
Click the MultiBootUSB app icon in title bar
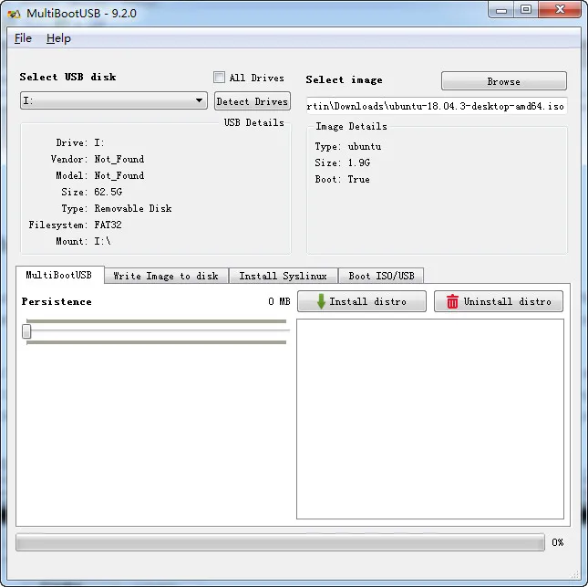14,12
